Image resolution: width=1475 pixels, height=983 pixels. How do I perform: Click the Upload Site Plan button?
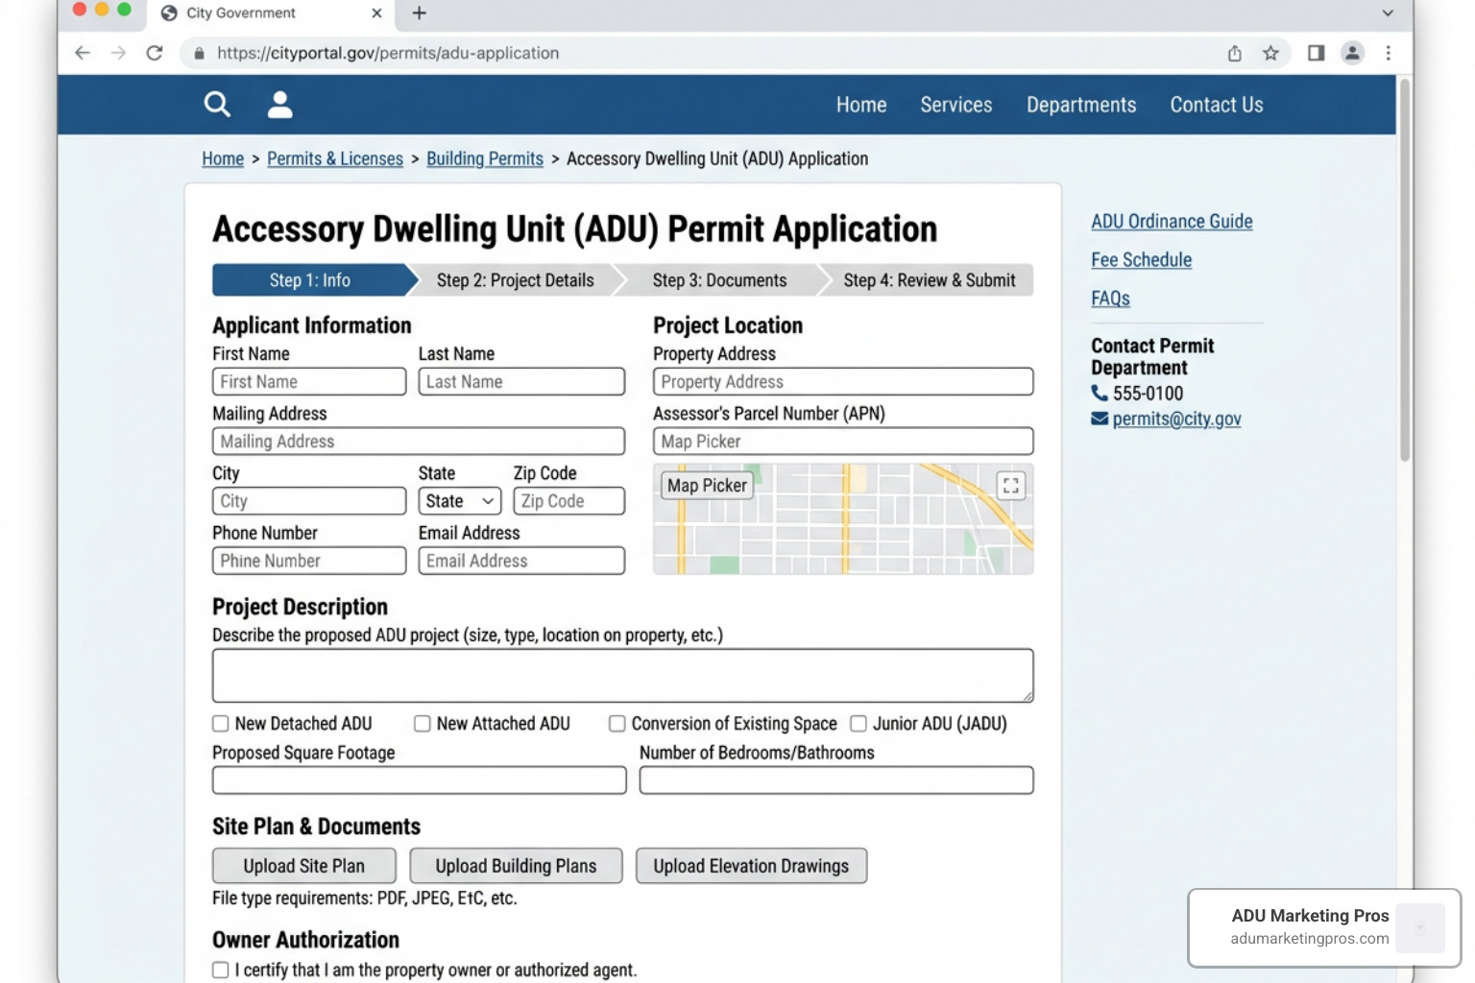303,866
